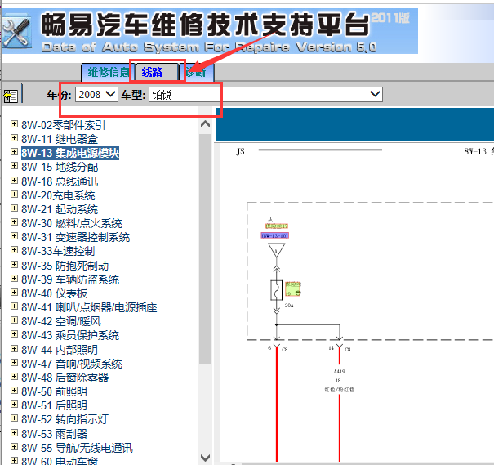This screenshot has width=494, height=465.
Task: Expand 8W-39 车辆防盗系统 node
Action: [x=14, y=279]
